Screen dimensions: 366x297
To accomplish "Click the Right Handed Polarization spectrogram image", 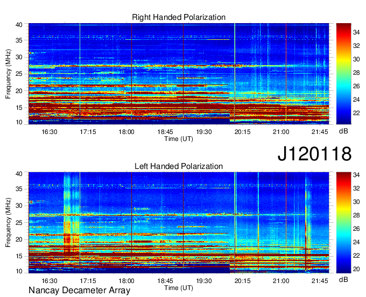I will click(x=179, y=74).
